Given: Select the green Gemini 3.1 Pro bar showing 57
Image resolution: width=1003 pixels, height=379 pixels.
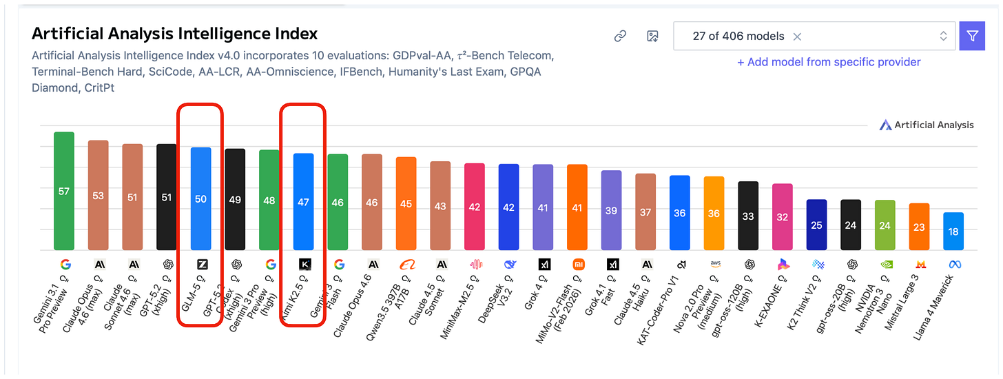Looking at the screenshot, I should click(x=64, y=191).
